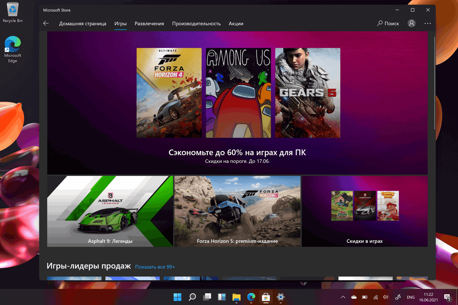Go back with the Store back arrow
Image resolution: width=458 pixels, height=305 pixels.
click(46, 23)
